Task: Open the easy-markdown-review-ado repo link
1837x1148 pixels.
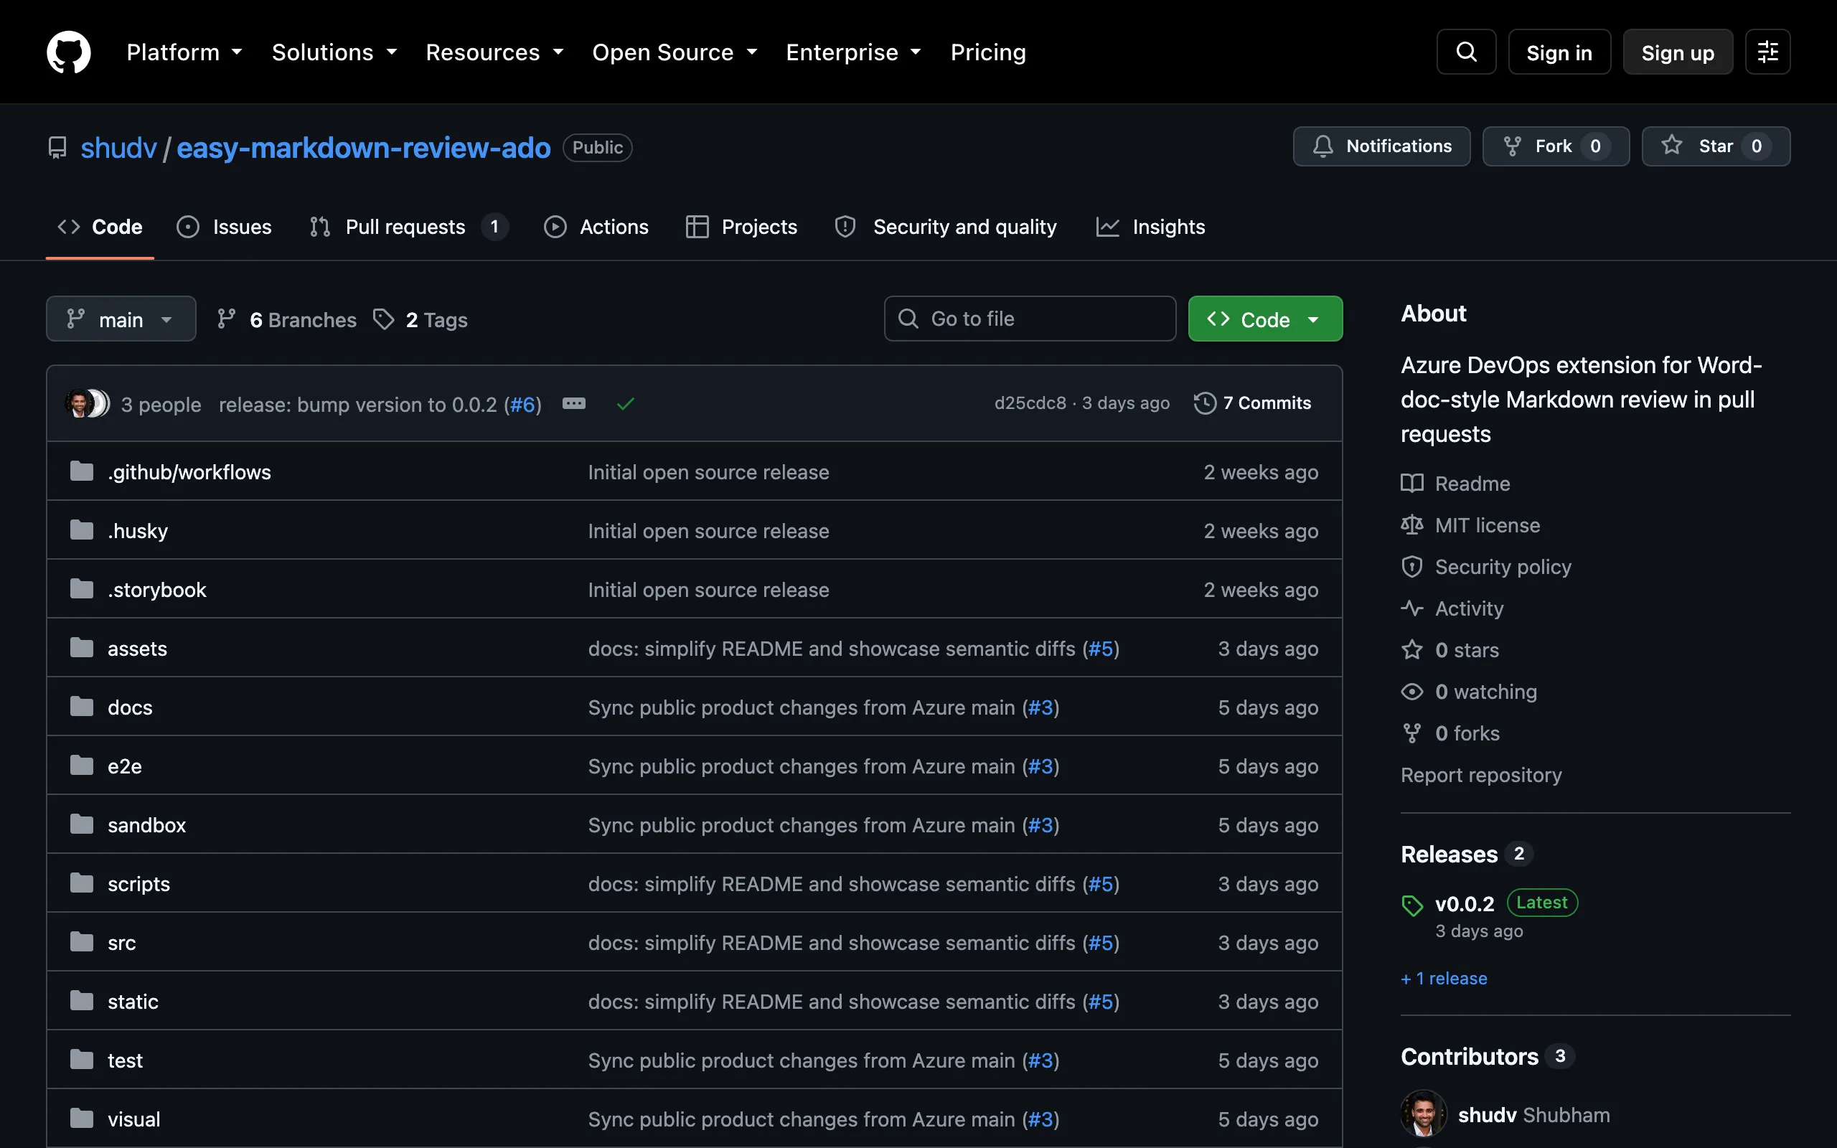Action: [364, 147]
